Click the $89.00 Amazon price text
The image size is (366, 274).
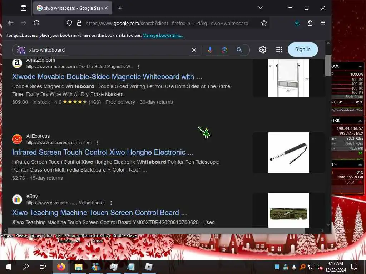coord(20,102)
